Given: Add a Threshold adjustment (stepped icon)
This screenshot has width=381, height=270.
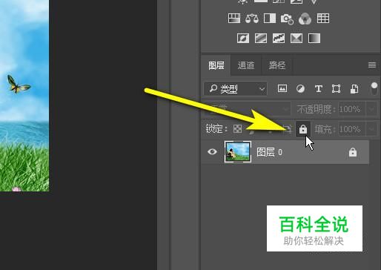Looking at the screenshot, I should (279, 39).
